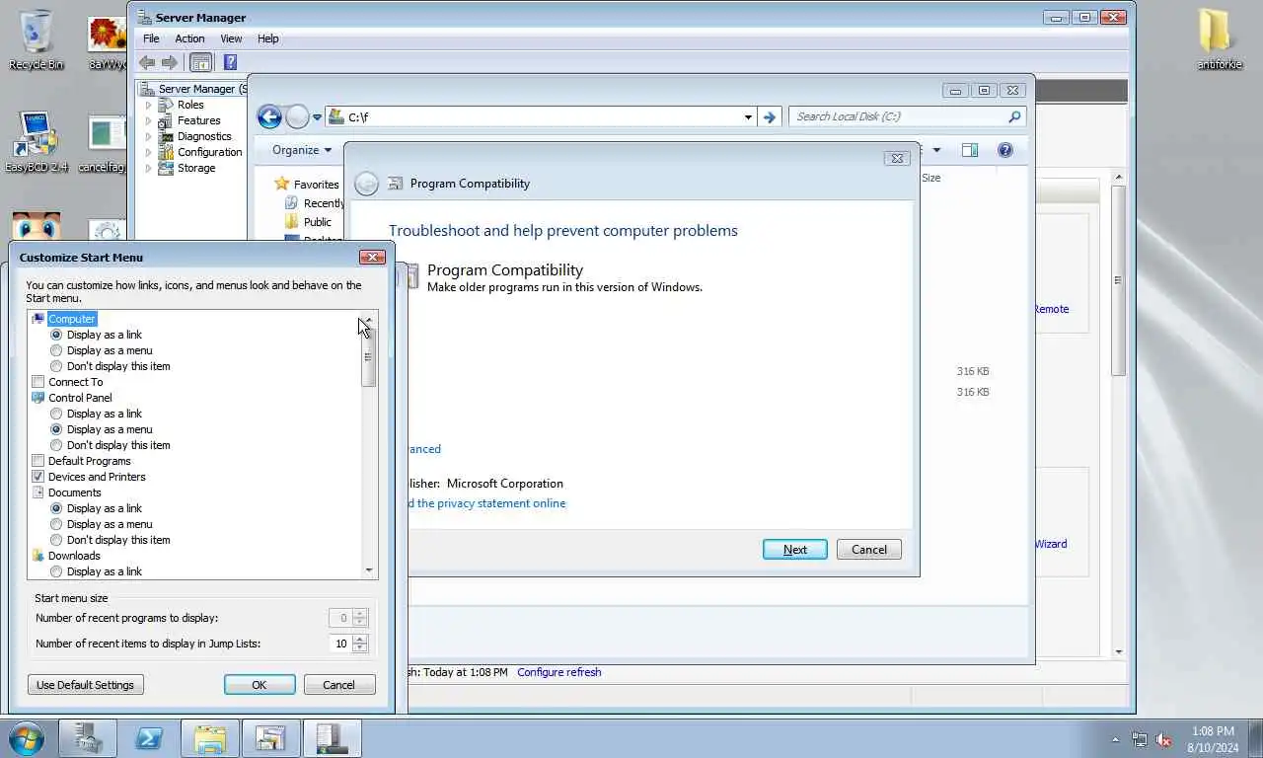Screen dimensions: 1263x758
Task: Open the Organize dropdown in Explorer
Action: click(302, 150)
